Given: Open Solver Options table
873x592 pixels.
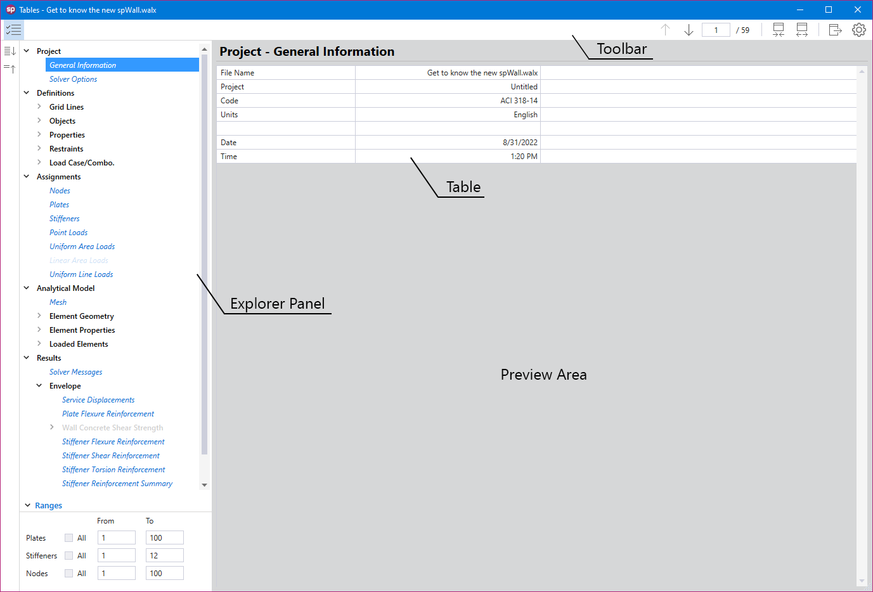Looking at the screenshot, I should tap(74, 79).
